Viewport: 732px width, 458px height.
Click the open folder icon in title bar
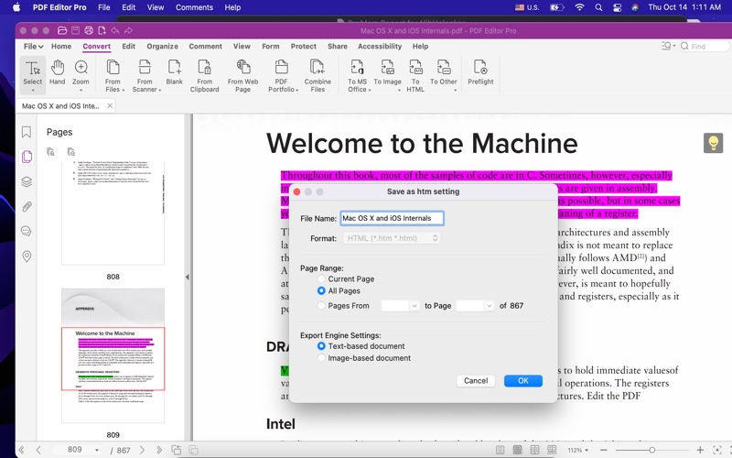(62, 30)
